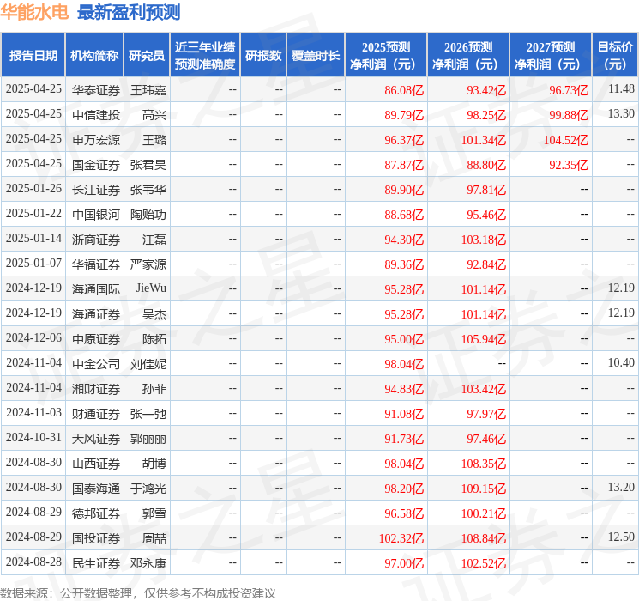Click the 109.15亿 profit value
639x601 pixels.
(x=484, y=489)
